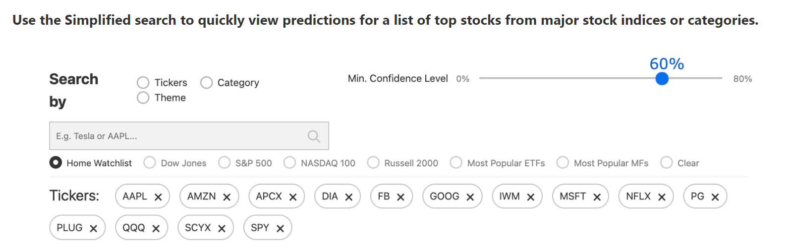This screenshot has height=250, width=791.
Task: Select the Tickers radio option
Action: 143,83
